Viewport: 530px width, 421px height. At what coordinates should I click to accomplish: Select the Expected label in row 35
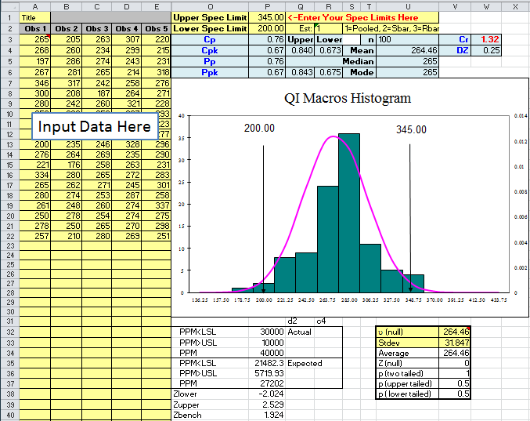(x=305, y=363)
